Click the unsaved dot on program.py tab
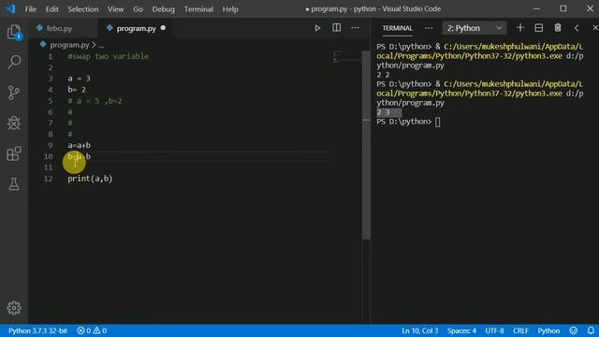This screenshot has height=337, width=599. pyautogui.click(x=163, y=27)
